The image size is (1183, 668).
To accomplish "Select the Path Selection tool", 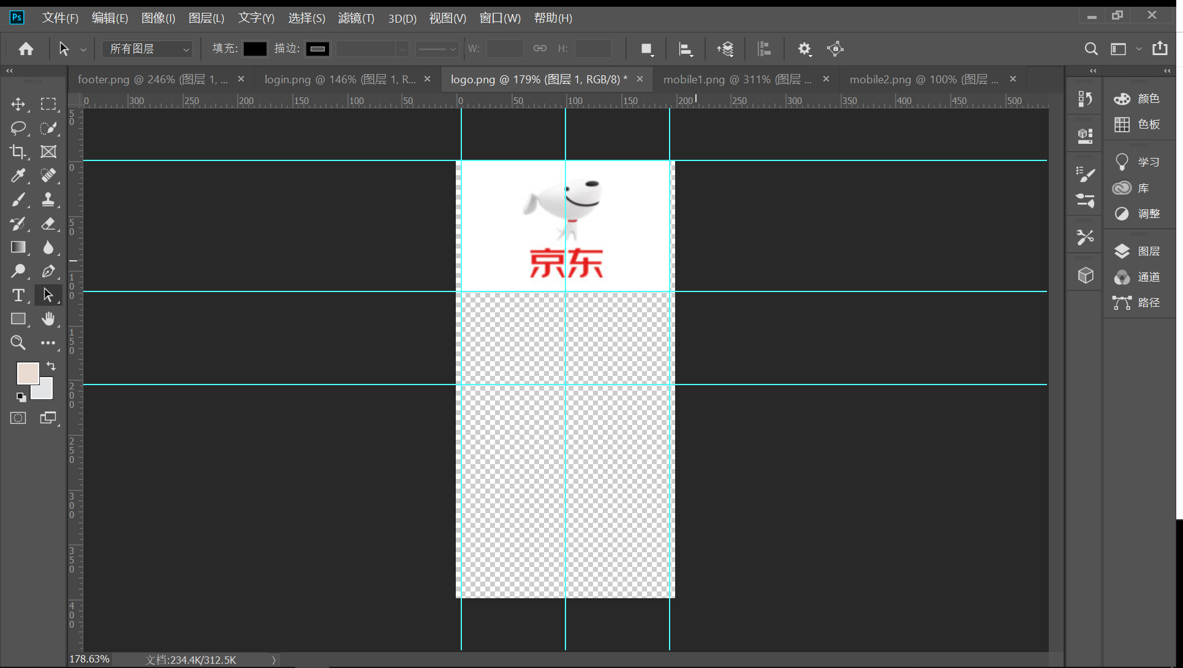I will 48,295.
